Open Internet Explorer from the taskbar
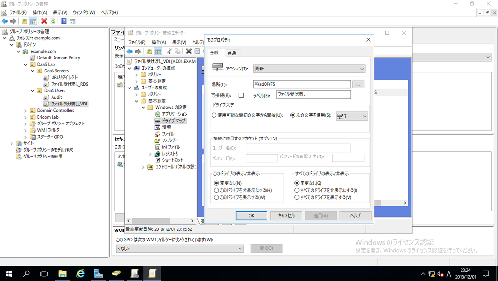Viewport: 498px width, 281px height. tap(80, 274)
